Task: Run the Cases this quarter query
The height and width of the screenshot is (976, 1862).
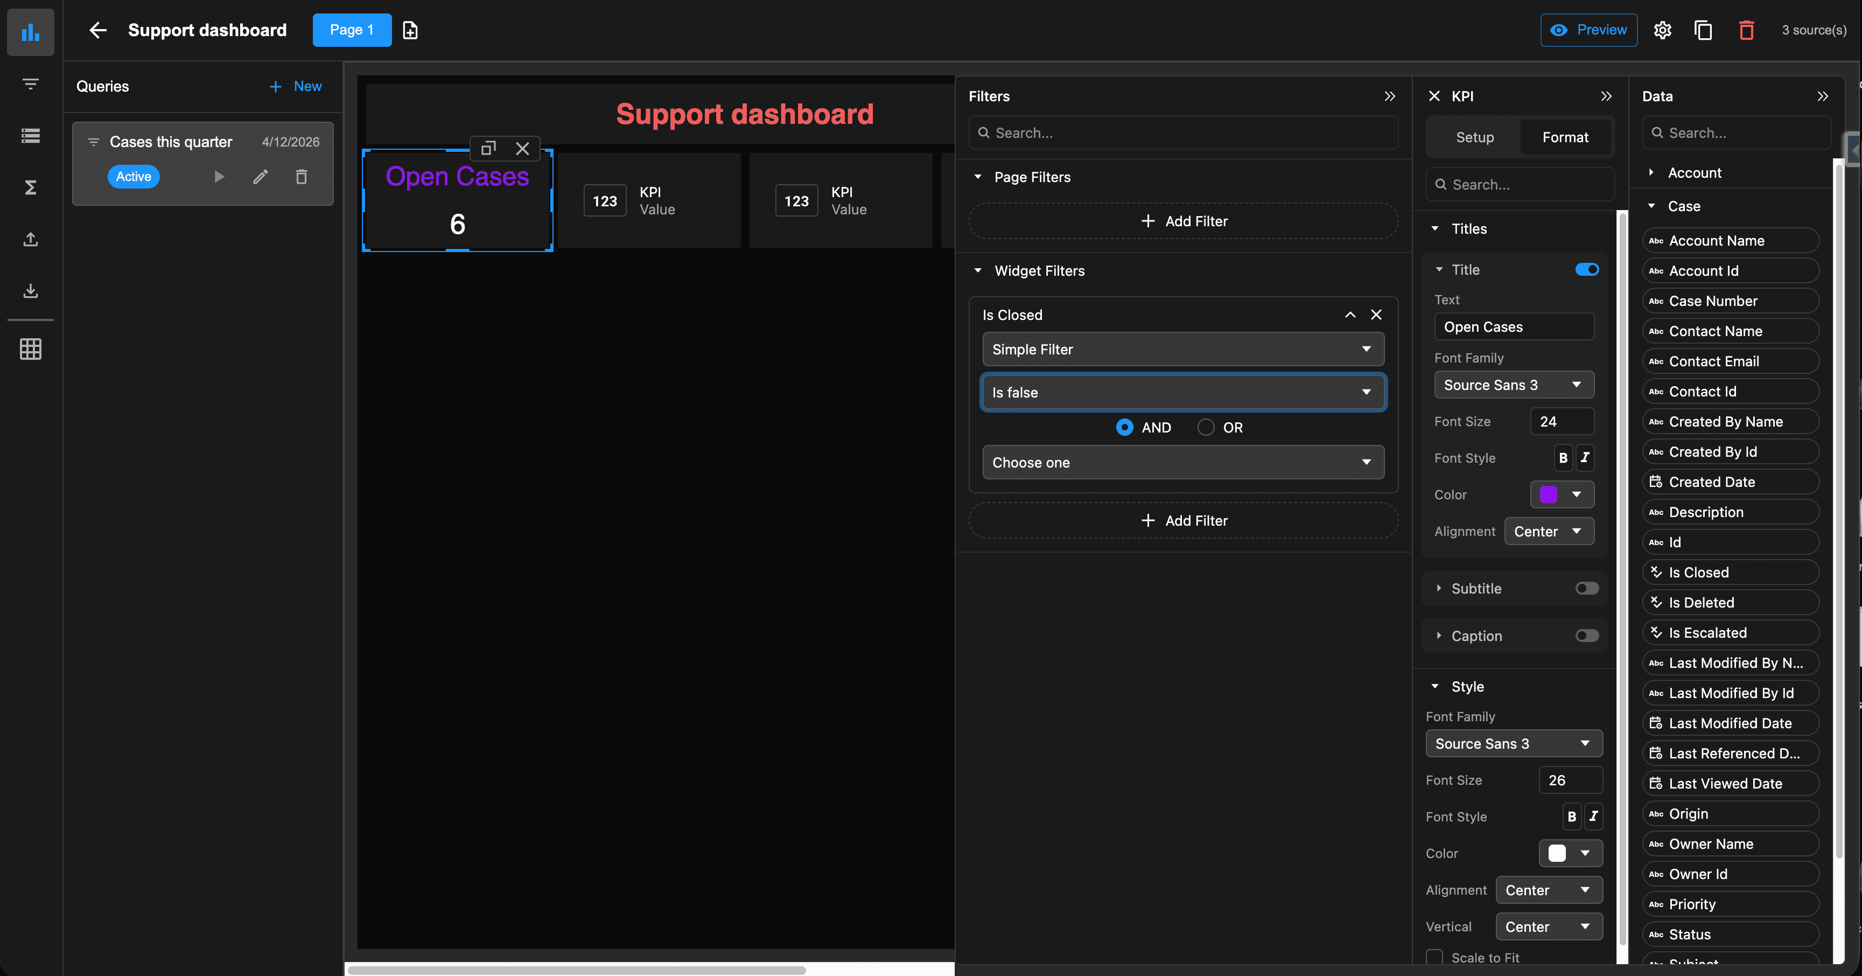Action: [x=219, y=177]
